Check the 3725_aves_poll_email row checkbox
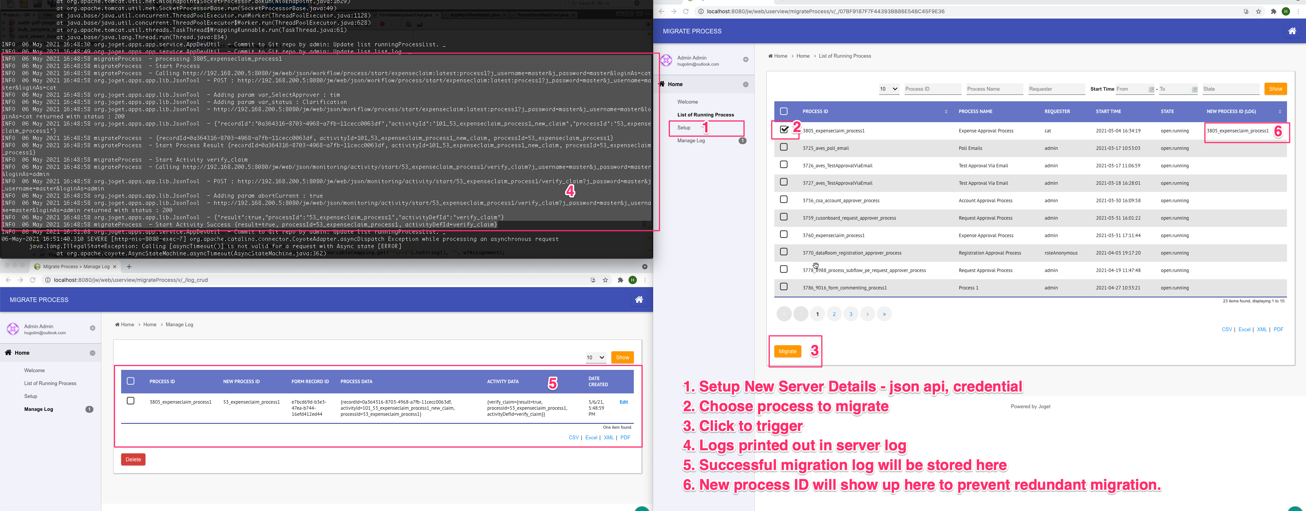The width and height of the screenshot is (1306, 511). pyautogui.click(x=784, y=147)
